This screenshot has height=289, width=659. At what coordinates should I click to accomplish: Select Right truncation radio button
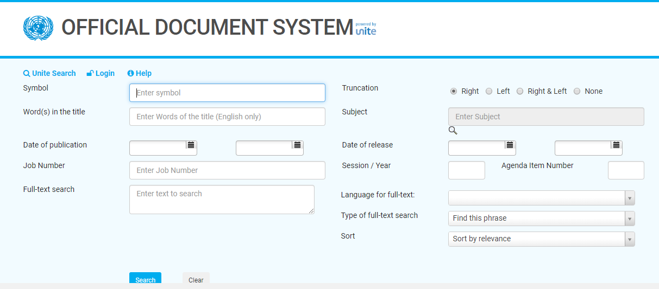[454, 91]
